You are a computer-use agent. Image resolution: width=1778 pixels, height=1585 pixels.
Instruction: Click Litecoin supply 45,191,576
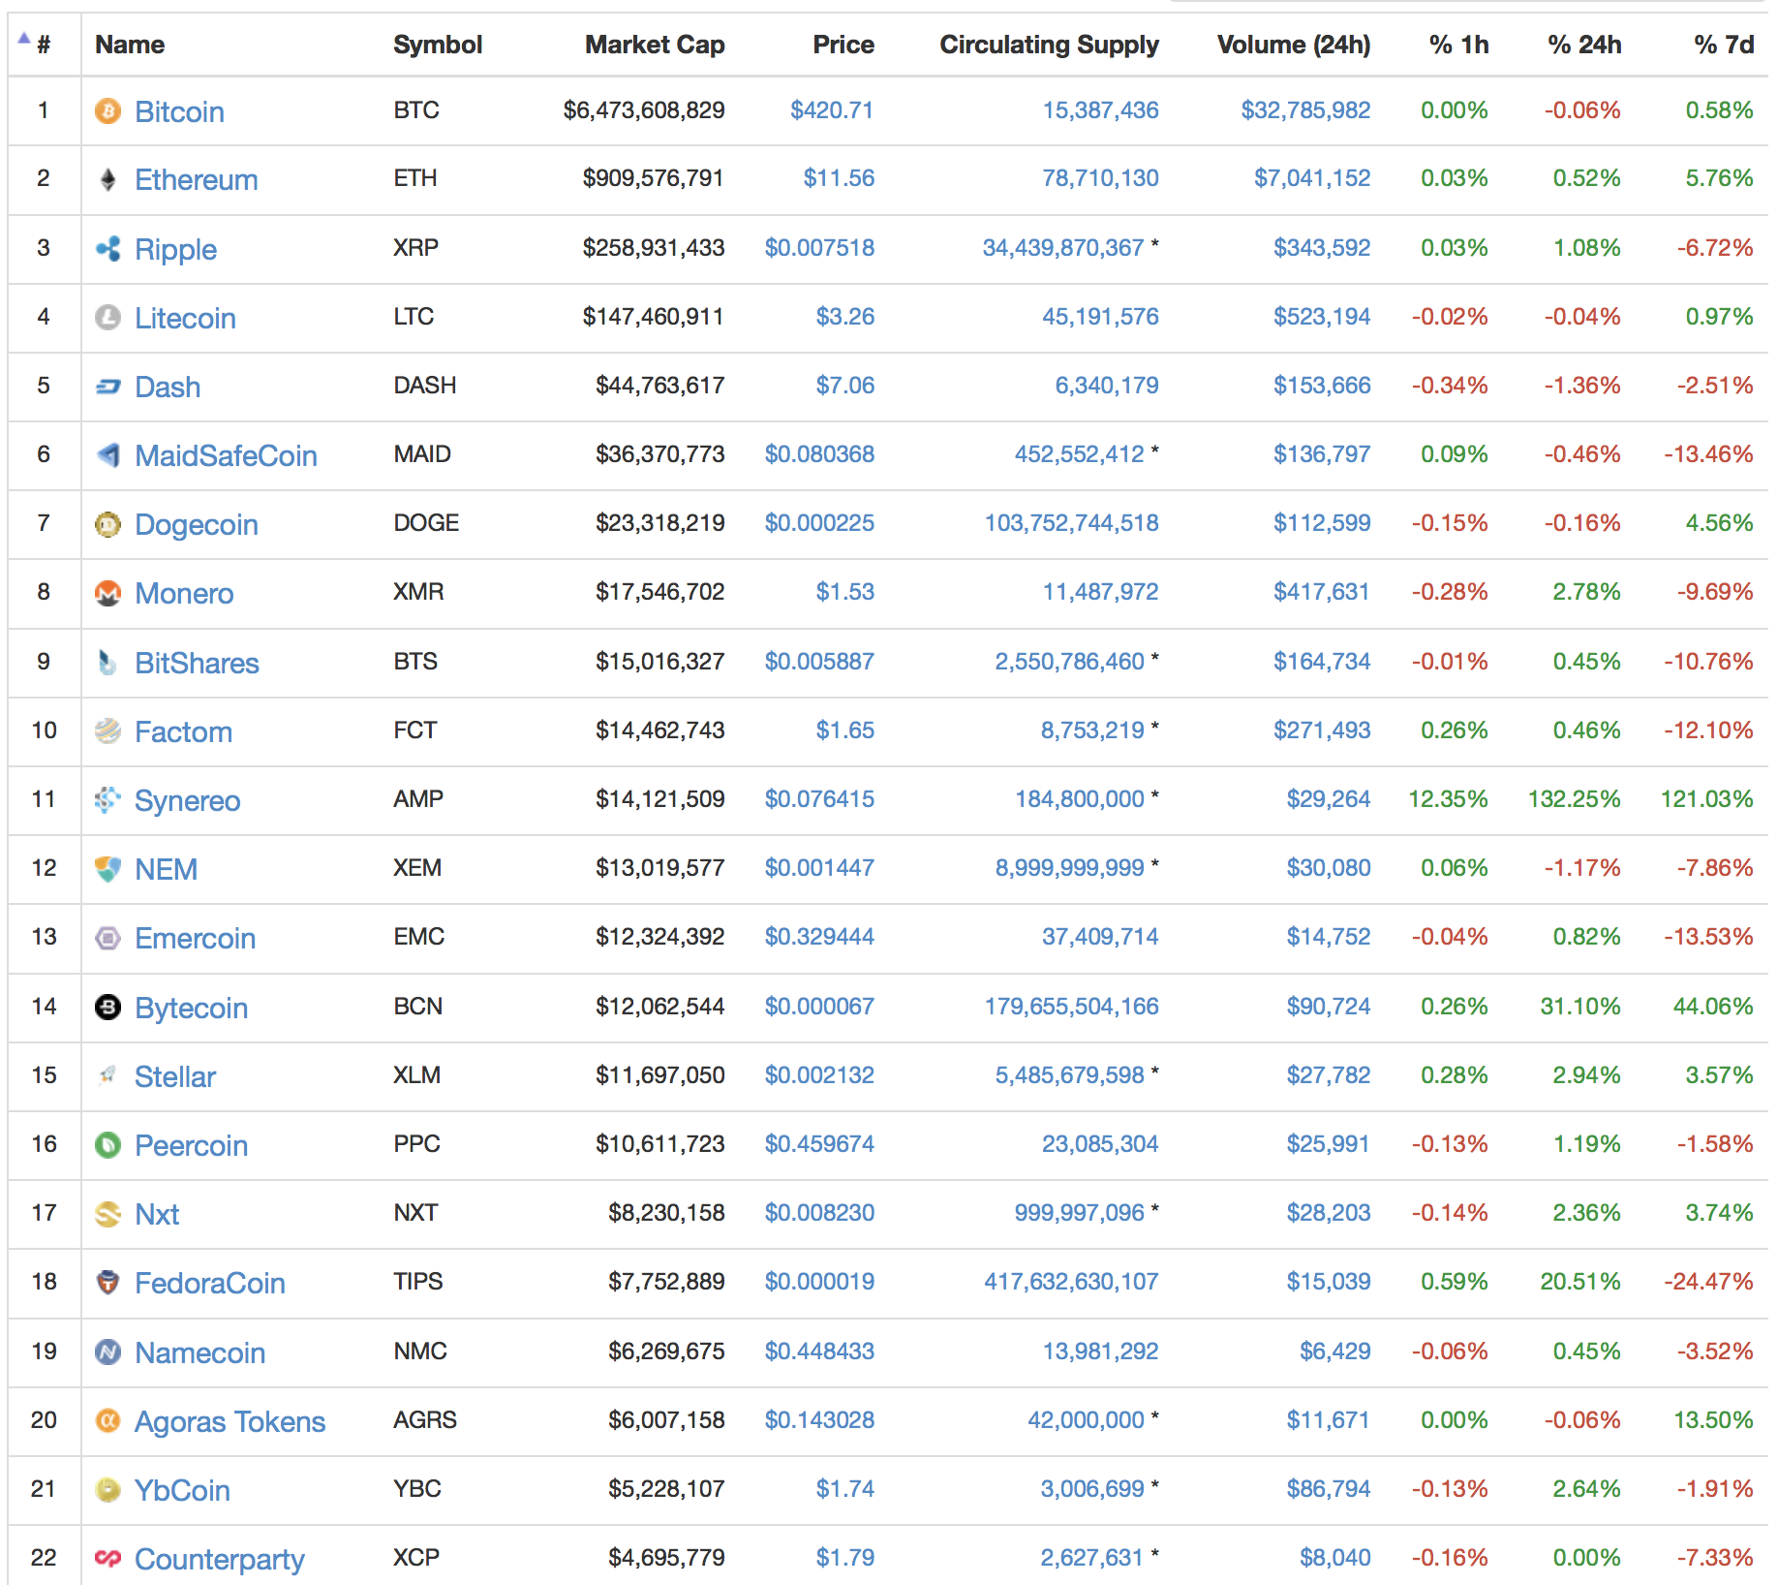(x=1100, y=316)
